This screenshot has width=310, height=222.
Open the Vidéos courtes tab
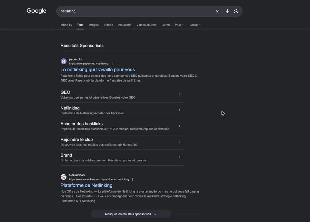click(146, 25)
